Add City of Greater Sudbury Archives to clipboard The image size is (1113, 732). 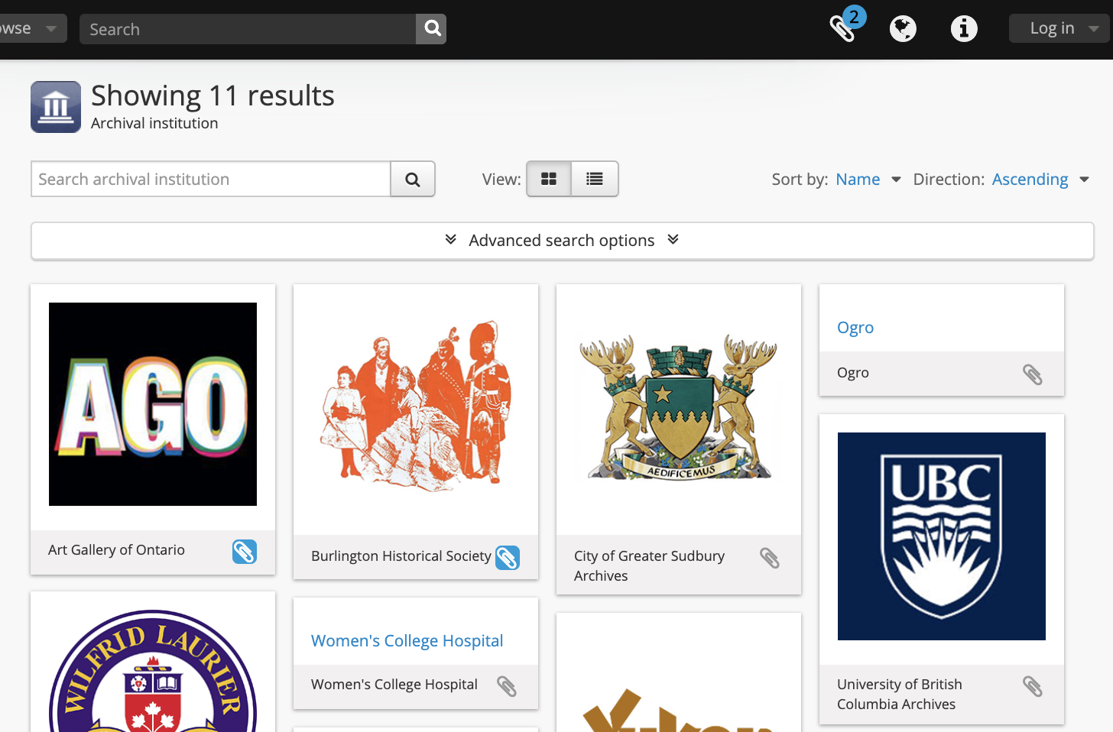[770, 559]
